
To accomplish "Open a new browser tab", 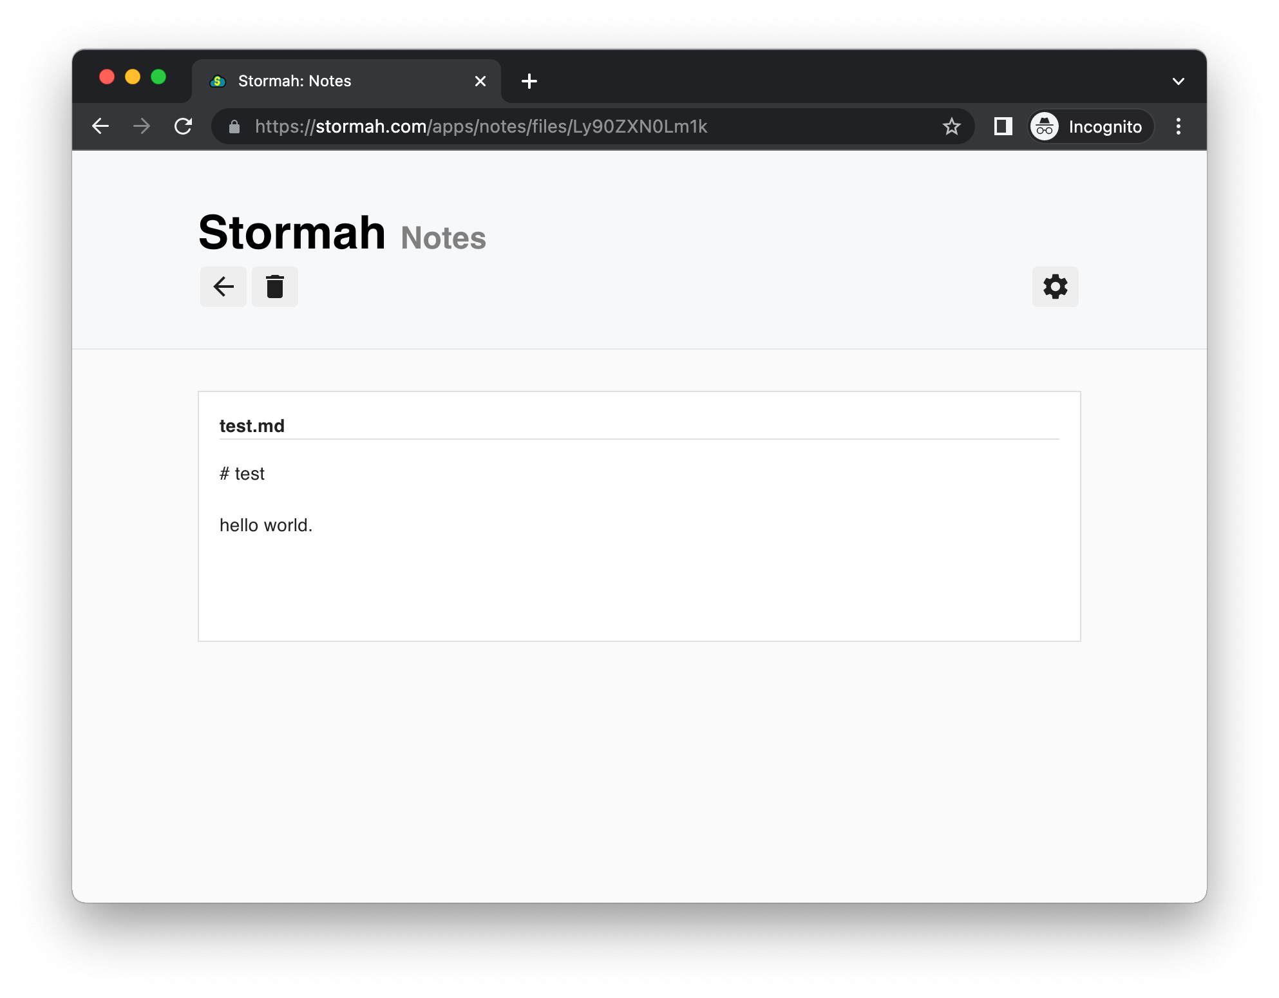I will click(x=529, y=81).
